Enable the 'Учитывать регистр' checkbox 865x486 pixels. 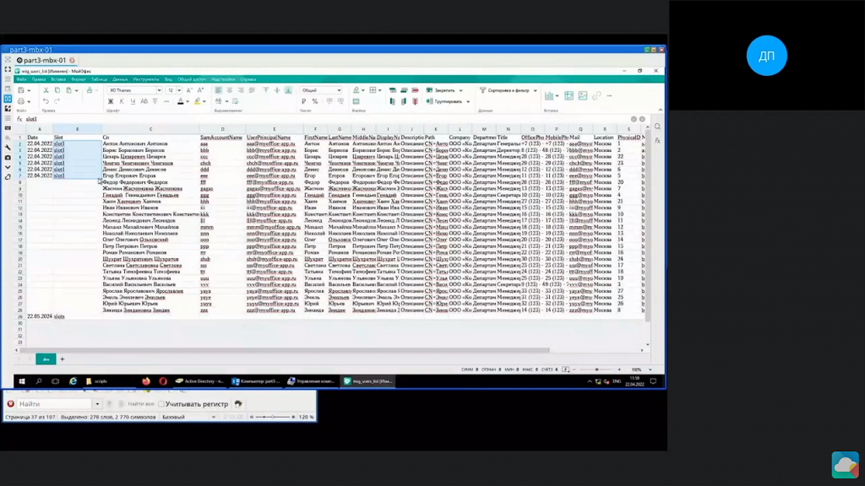coord(162,404)
